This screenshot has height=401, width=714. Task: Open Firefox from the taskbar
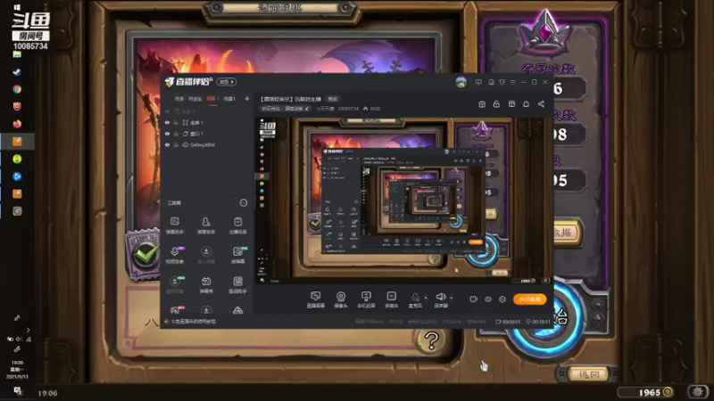(17, 124)
